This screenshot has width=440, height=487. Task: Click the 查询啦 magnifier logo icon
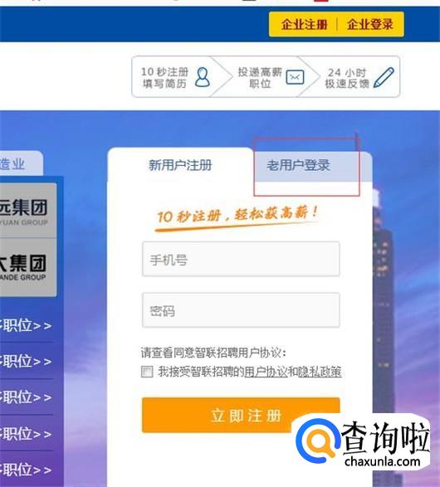tap(318, 441)
